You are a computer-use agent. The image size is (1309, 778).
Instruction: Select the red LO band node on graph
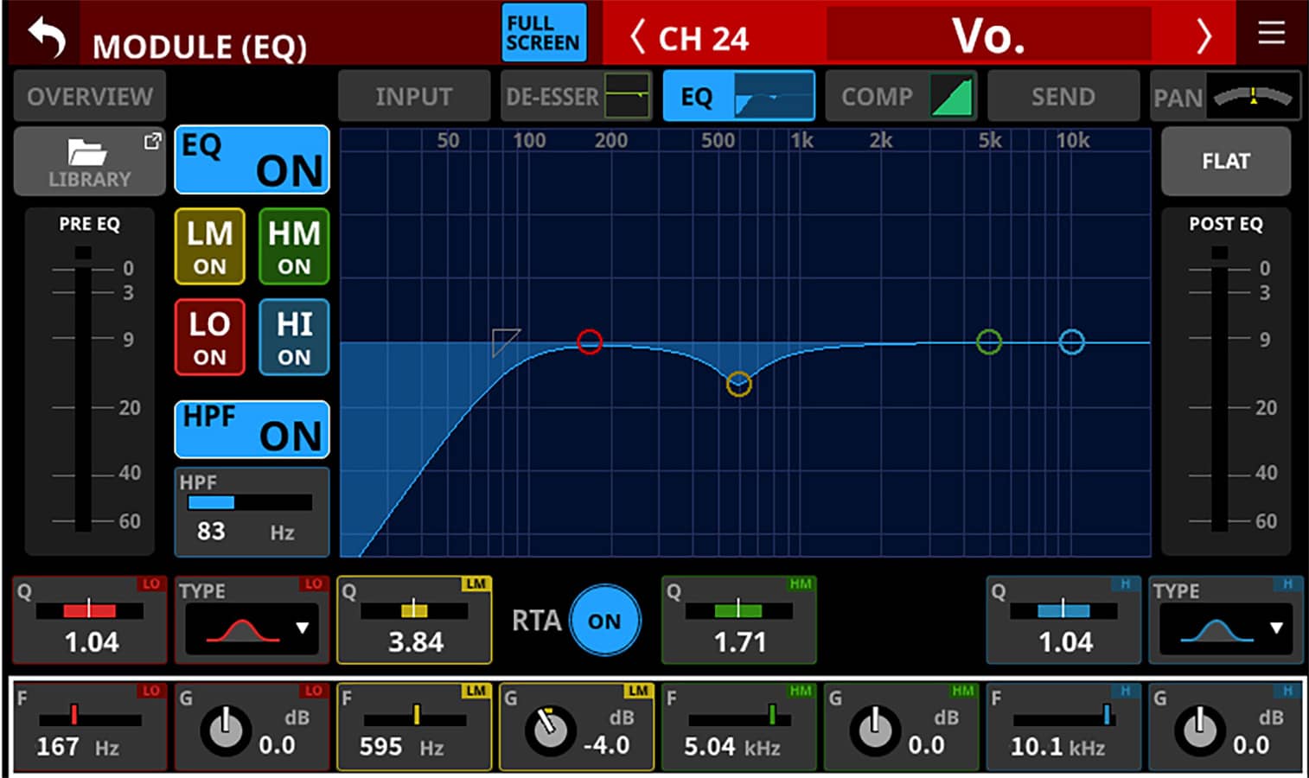point(590,341)
